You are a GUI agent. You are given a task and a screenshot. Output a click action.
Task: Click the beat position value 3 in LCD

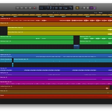[x=51, y=8]
